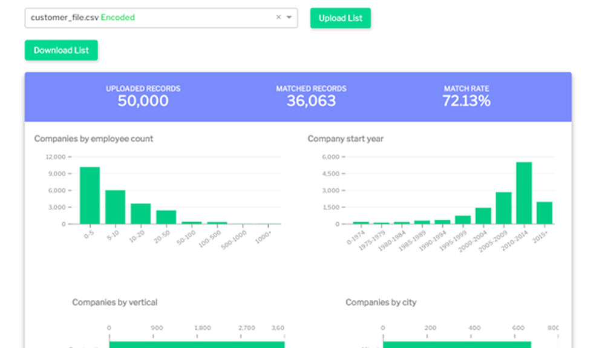Click the 2015+ start year bar
Screen dimensions: 605x348
[544, 213]
